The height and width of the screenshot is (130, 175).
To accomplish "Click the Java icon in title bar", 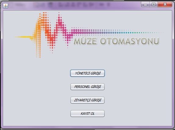I will 5,6.
